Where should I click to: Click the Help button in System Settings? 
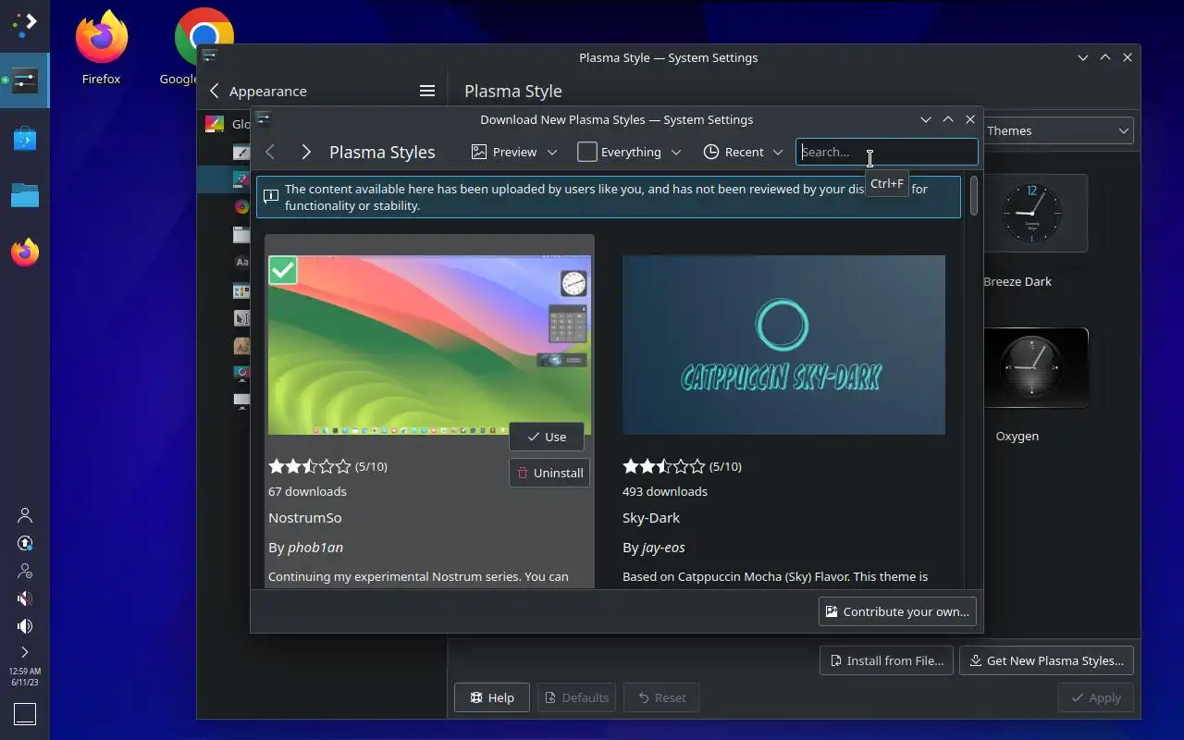tap(491, 697)
